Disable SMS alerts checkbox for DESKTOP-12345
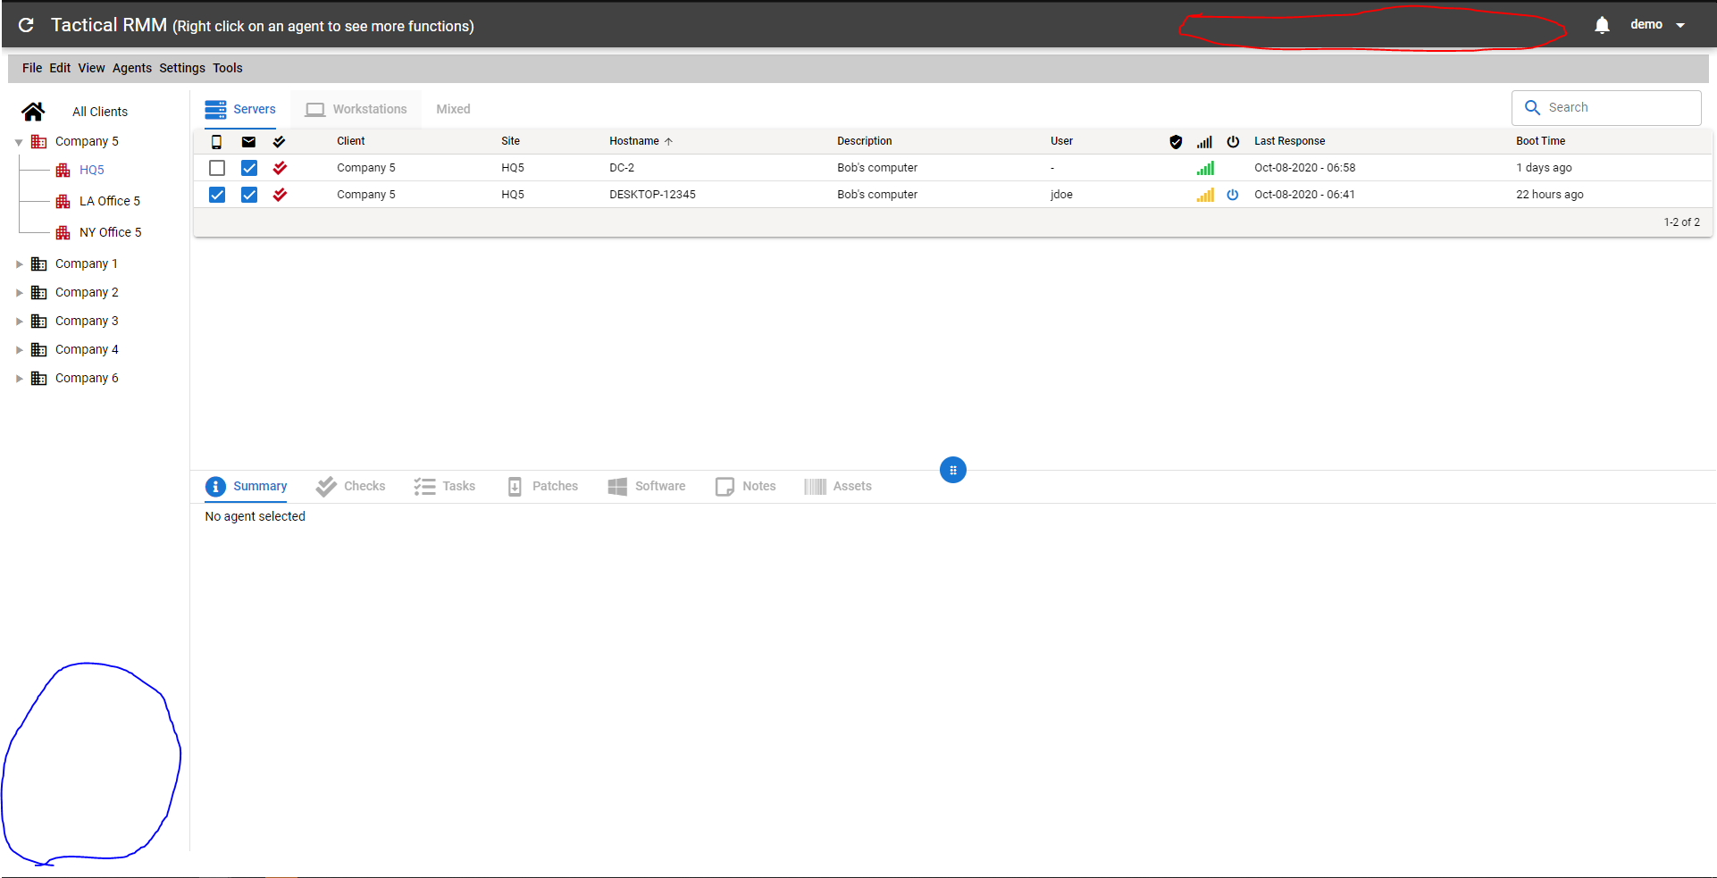Viewport: 1717px width, 878px height. click(217, 195)
